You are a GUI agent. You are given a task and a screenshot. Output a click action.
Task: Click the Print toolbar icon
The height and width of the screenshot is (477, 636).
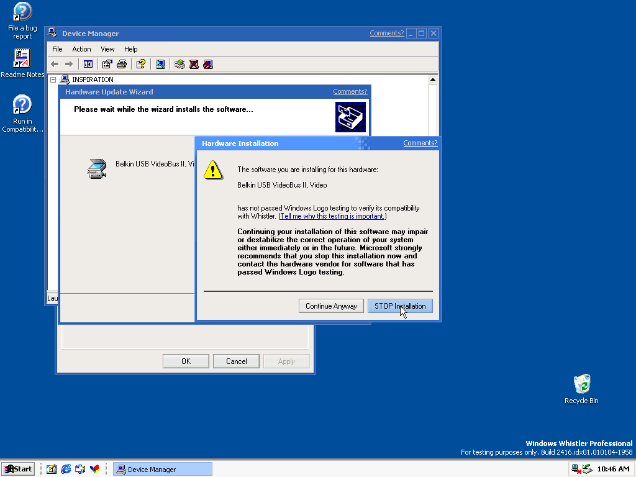coord(122,64)
